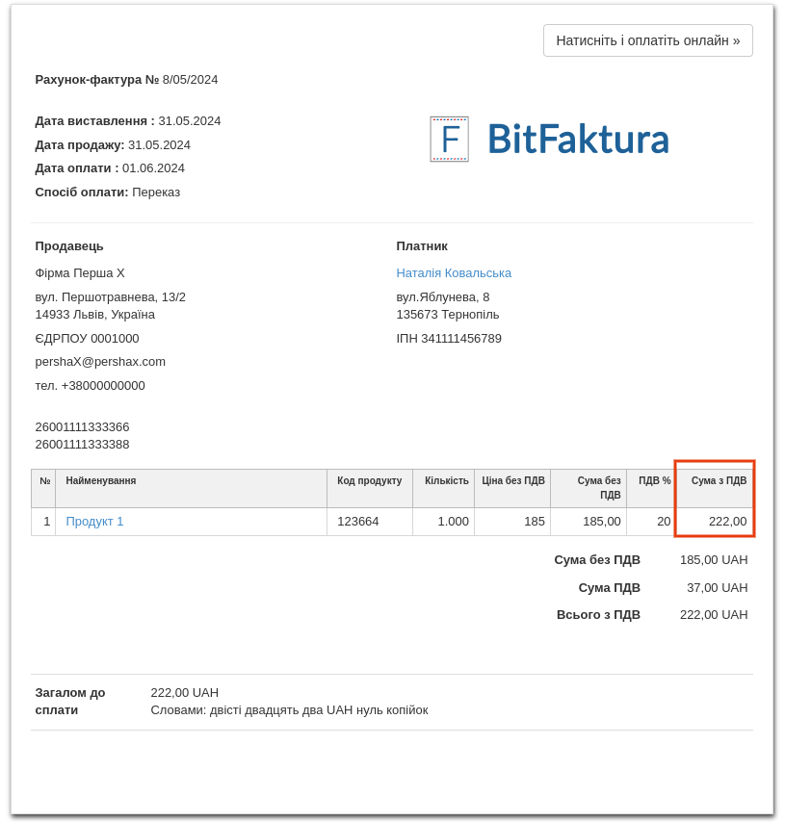Click the product code 123664 cell
Screen dimensions: 785x822
358,522
